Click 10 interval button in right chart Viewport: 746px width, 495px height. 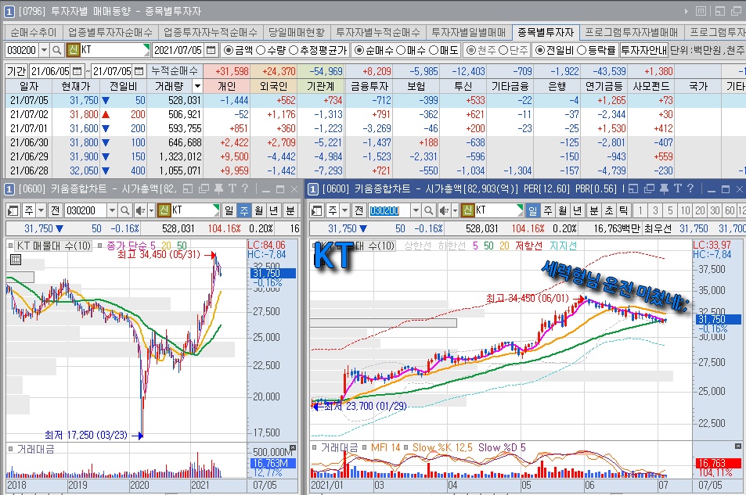685,210
